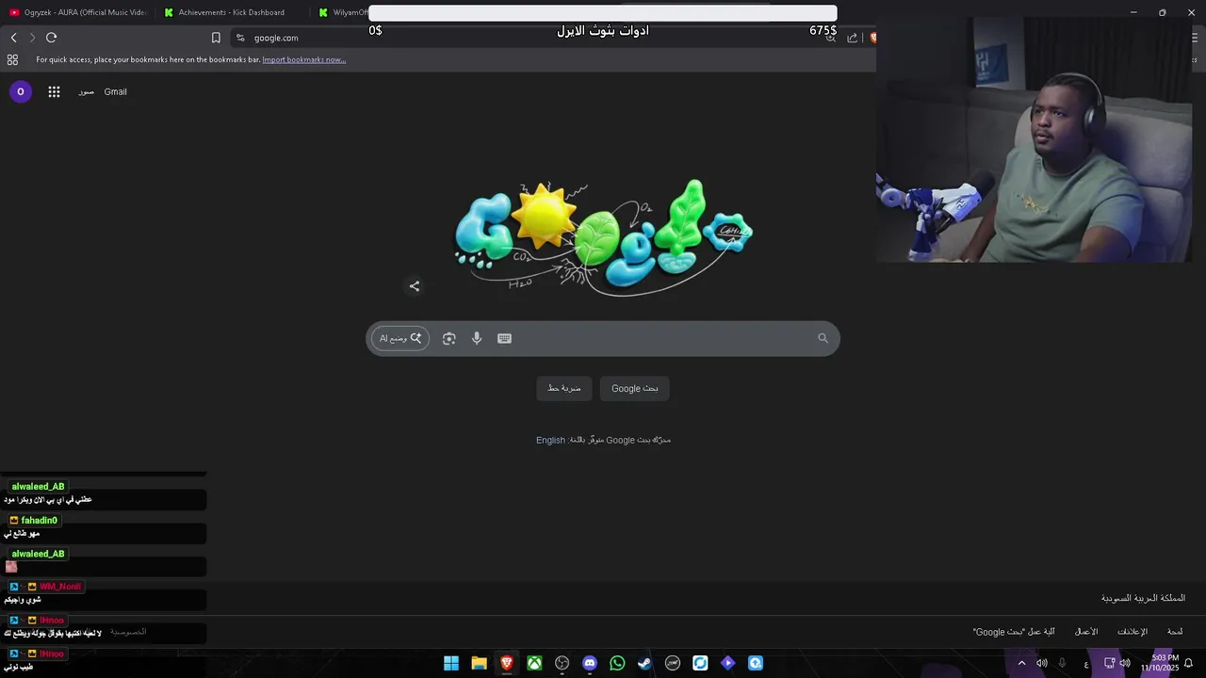Share the Google Doodle via share icon

tap(415, 286)
